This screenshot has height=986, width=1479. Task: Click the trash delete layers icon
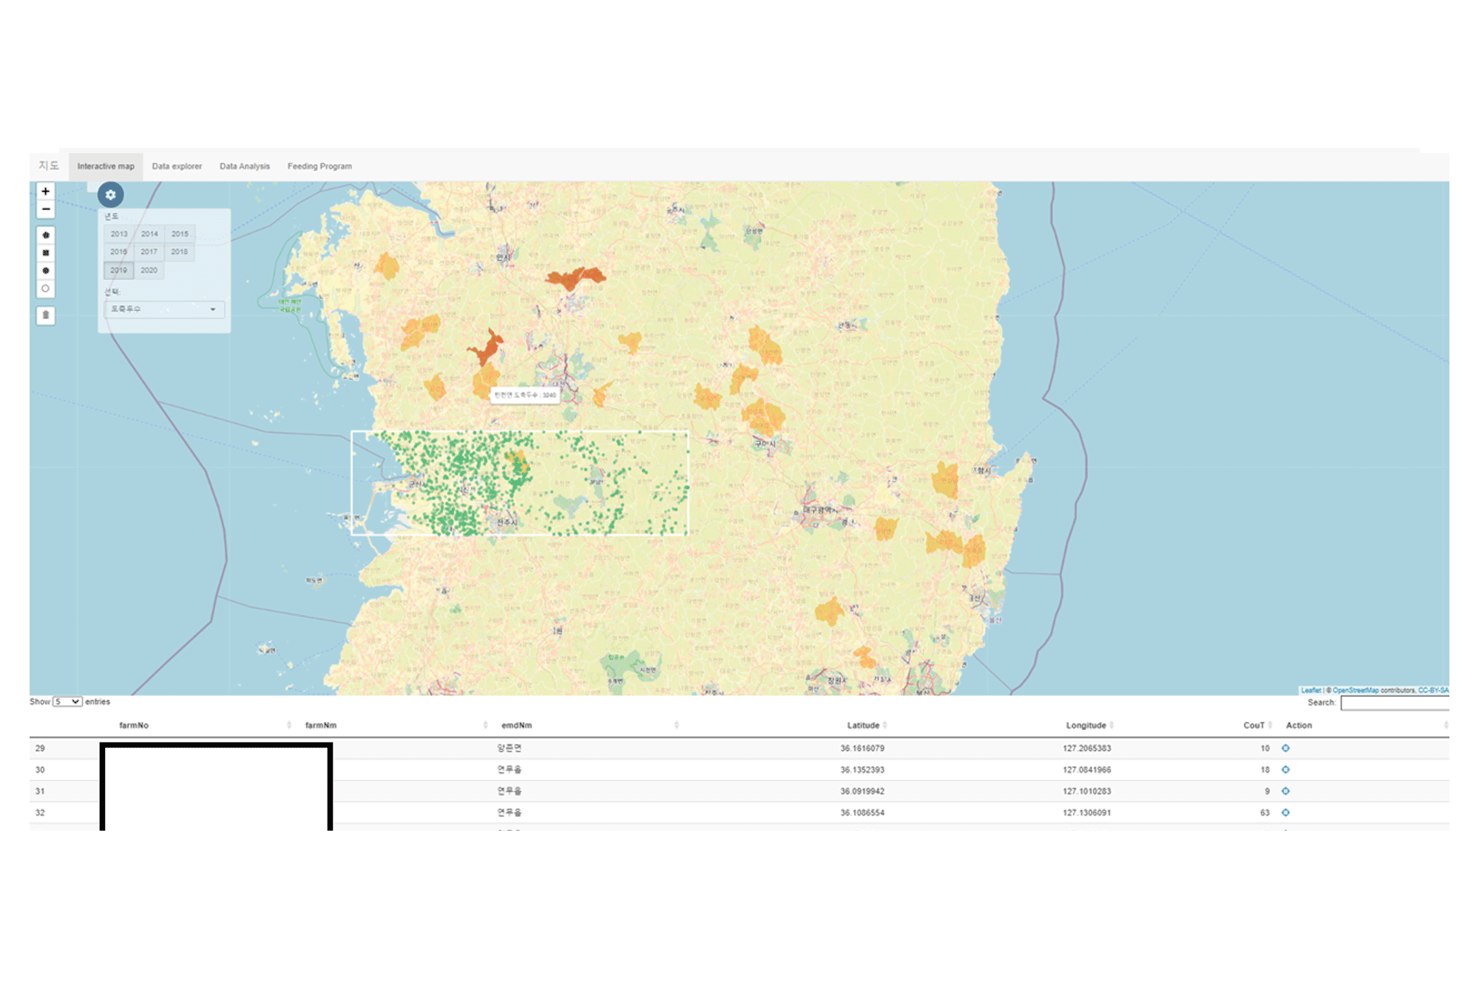45,315
